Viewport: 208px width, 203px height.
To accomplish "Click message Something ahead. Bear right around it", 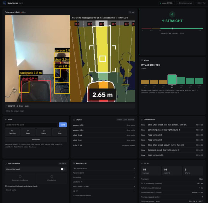I will coord(172,130).
